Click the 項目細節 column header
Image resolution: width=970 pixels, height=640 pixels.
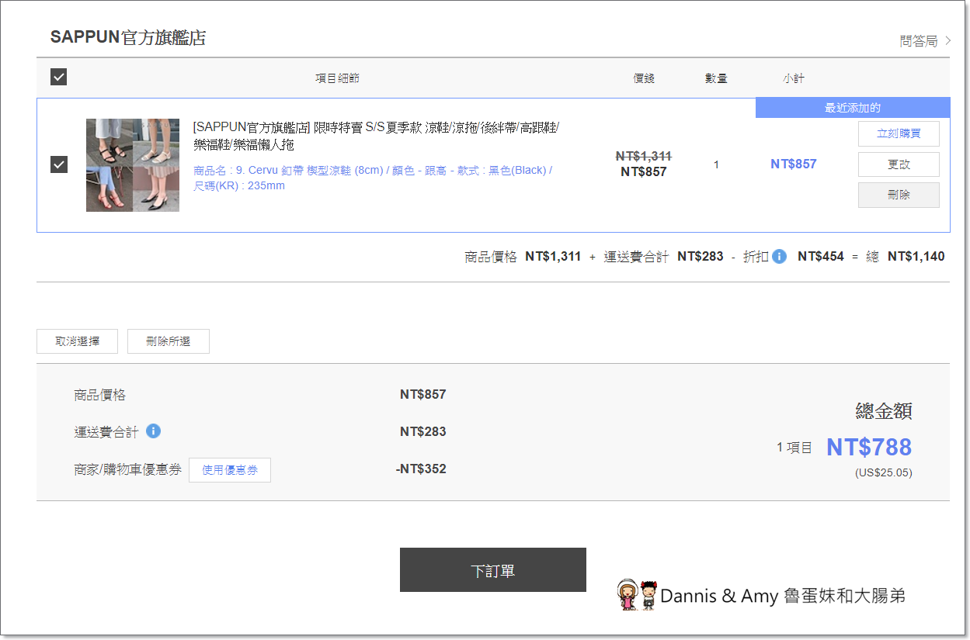(x=337, y=78)
